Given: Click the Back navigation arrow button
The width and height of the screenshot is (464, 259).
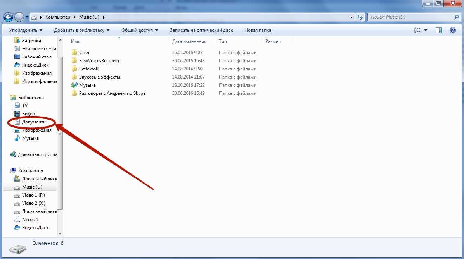Looking at the screenshot, I should tap(8, 17).
